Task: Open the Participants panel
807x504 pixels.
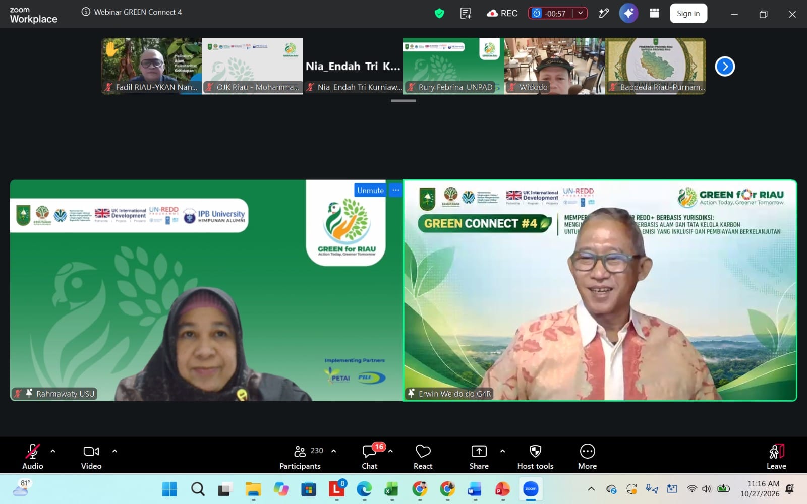Action: click(x=301, y=456)
